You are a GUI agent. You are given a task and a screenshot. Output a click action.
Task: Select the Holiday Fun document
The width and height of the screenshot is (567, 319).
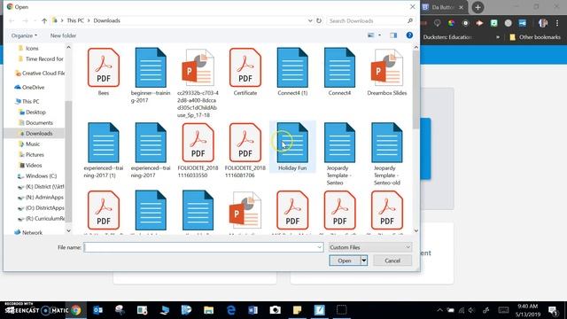point(292,146)
